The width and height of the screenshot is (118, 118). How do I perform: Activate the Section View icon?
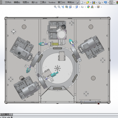point(67,7)
